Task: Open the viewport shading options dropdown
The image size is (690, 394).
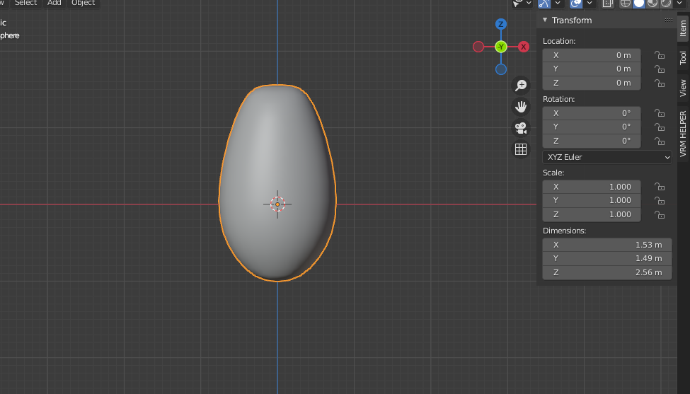Action: pos(679,4)
